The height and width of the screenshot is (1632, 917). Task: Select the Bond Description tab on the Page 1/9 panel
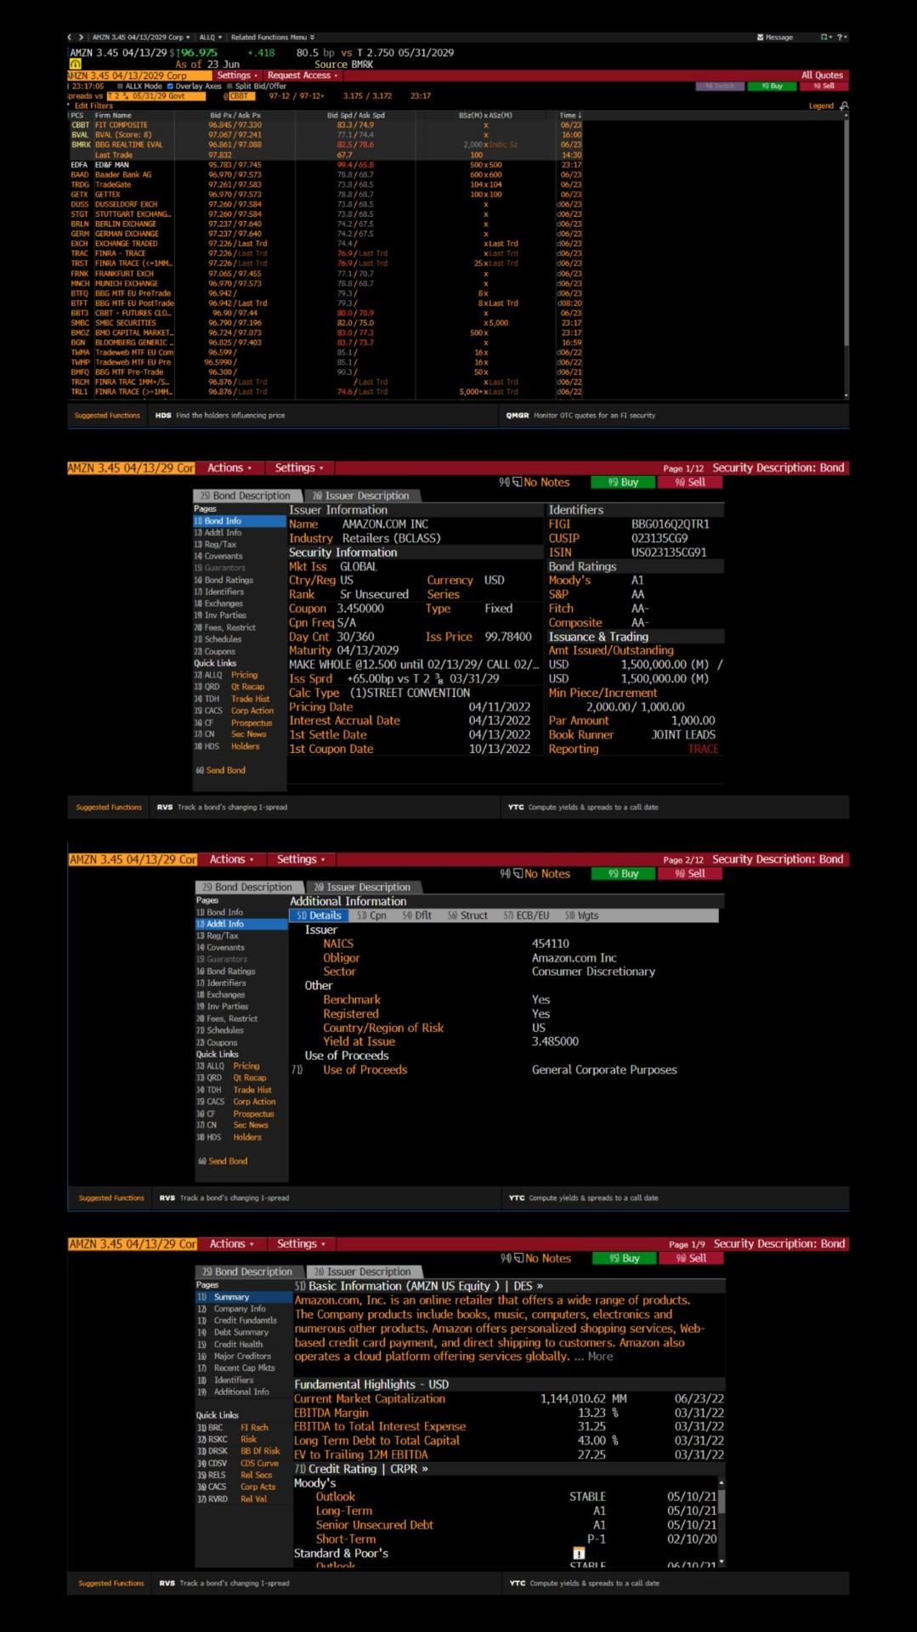click(247, 1272)
